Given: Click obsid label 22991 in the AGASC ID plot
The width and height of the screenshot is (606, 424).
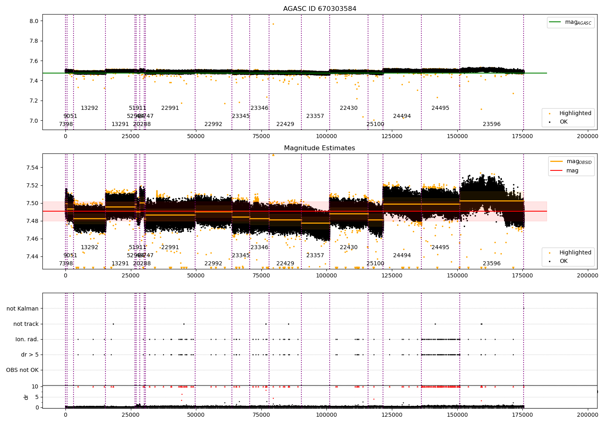Looking at the screenshot, I should pos(170,108).
